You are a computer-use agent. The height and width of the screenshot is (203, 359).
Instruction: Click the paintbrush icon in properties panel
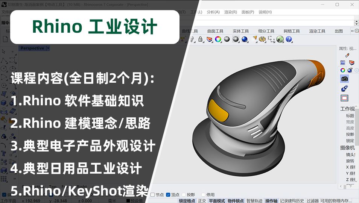347,55
